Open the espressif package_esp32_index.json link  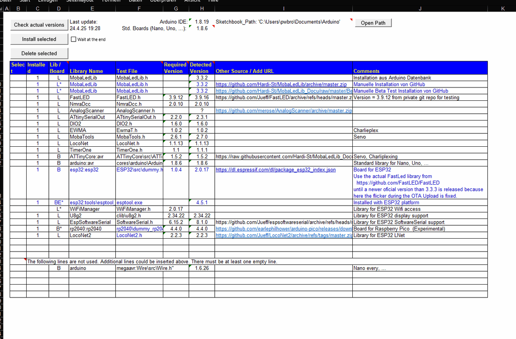(275, 170)
